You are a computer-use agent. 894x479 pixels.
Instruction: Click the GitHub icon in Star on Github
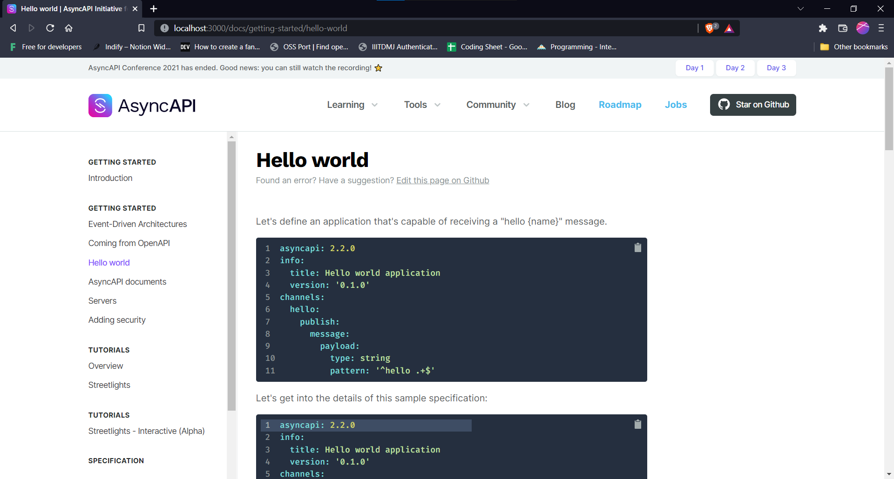[725, 105]
